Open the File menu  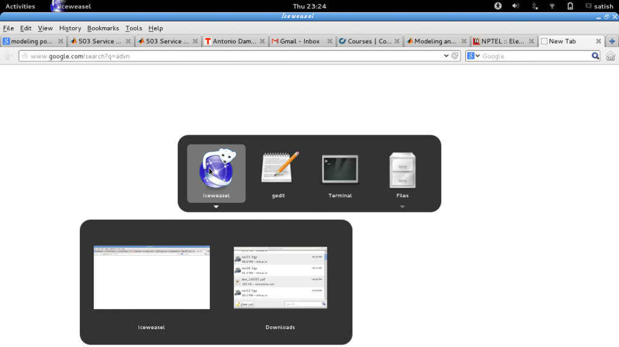[8, 28]
